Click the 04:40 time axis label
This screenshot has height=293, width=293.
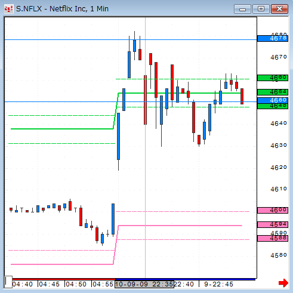click(23, 284)
